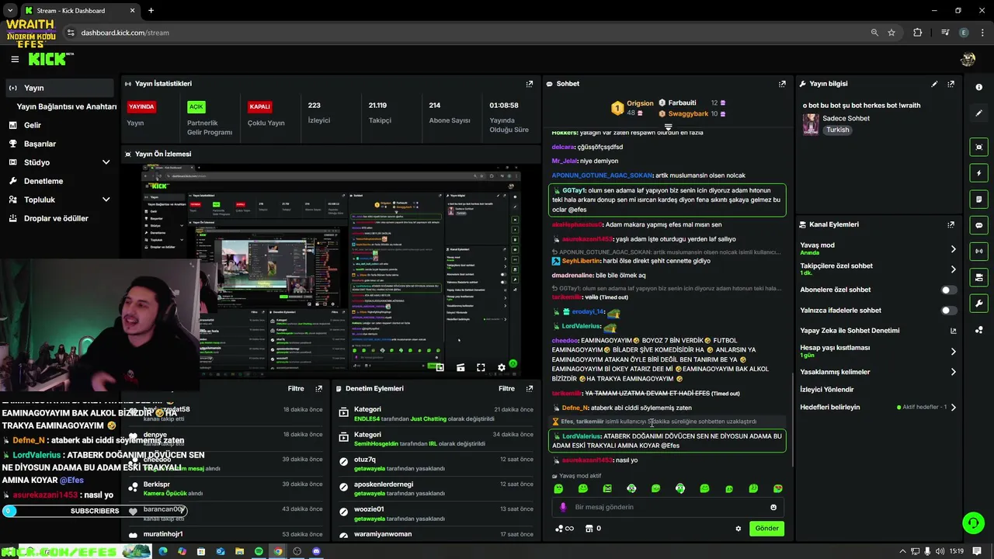Screen dimensions: 994x559
Task: Enter fullscreen on the stream preview
Action: (x=481, y=367)
